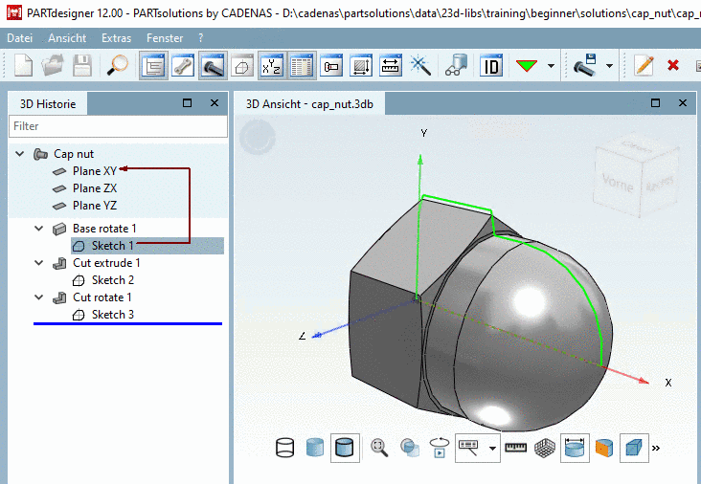Collapse the Cut extrude 1 node
Screen dimensions: 701x484
(39, 263)
